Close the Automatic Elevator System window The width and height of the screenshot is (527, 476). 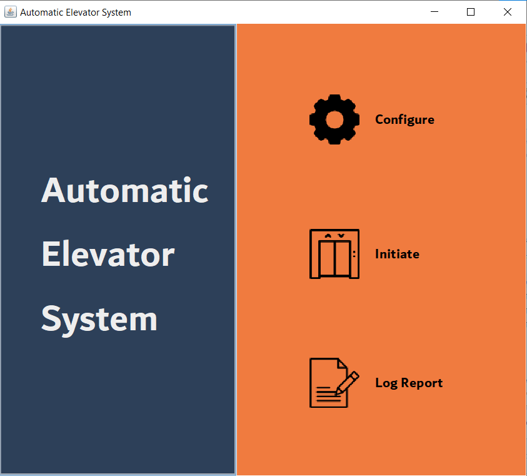508,12
